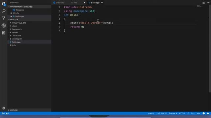Image resolution: width=211 pixels, height=118 pixels.
Task: Open the Explorer view in activity bar
Action: point(4,4)
